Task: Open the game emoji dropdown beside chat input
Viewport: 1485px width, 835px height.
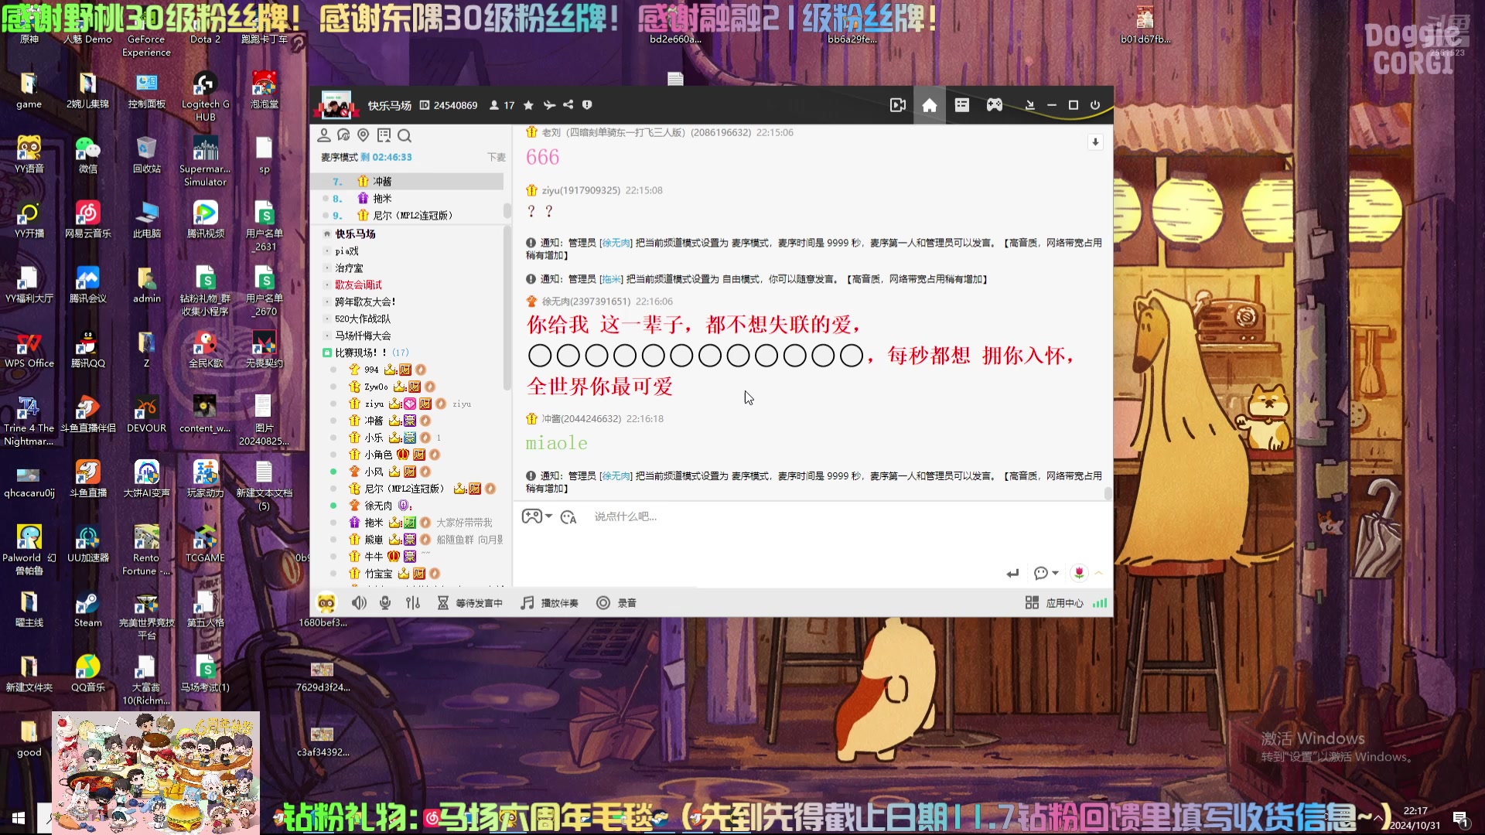Action: 537,516
